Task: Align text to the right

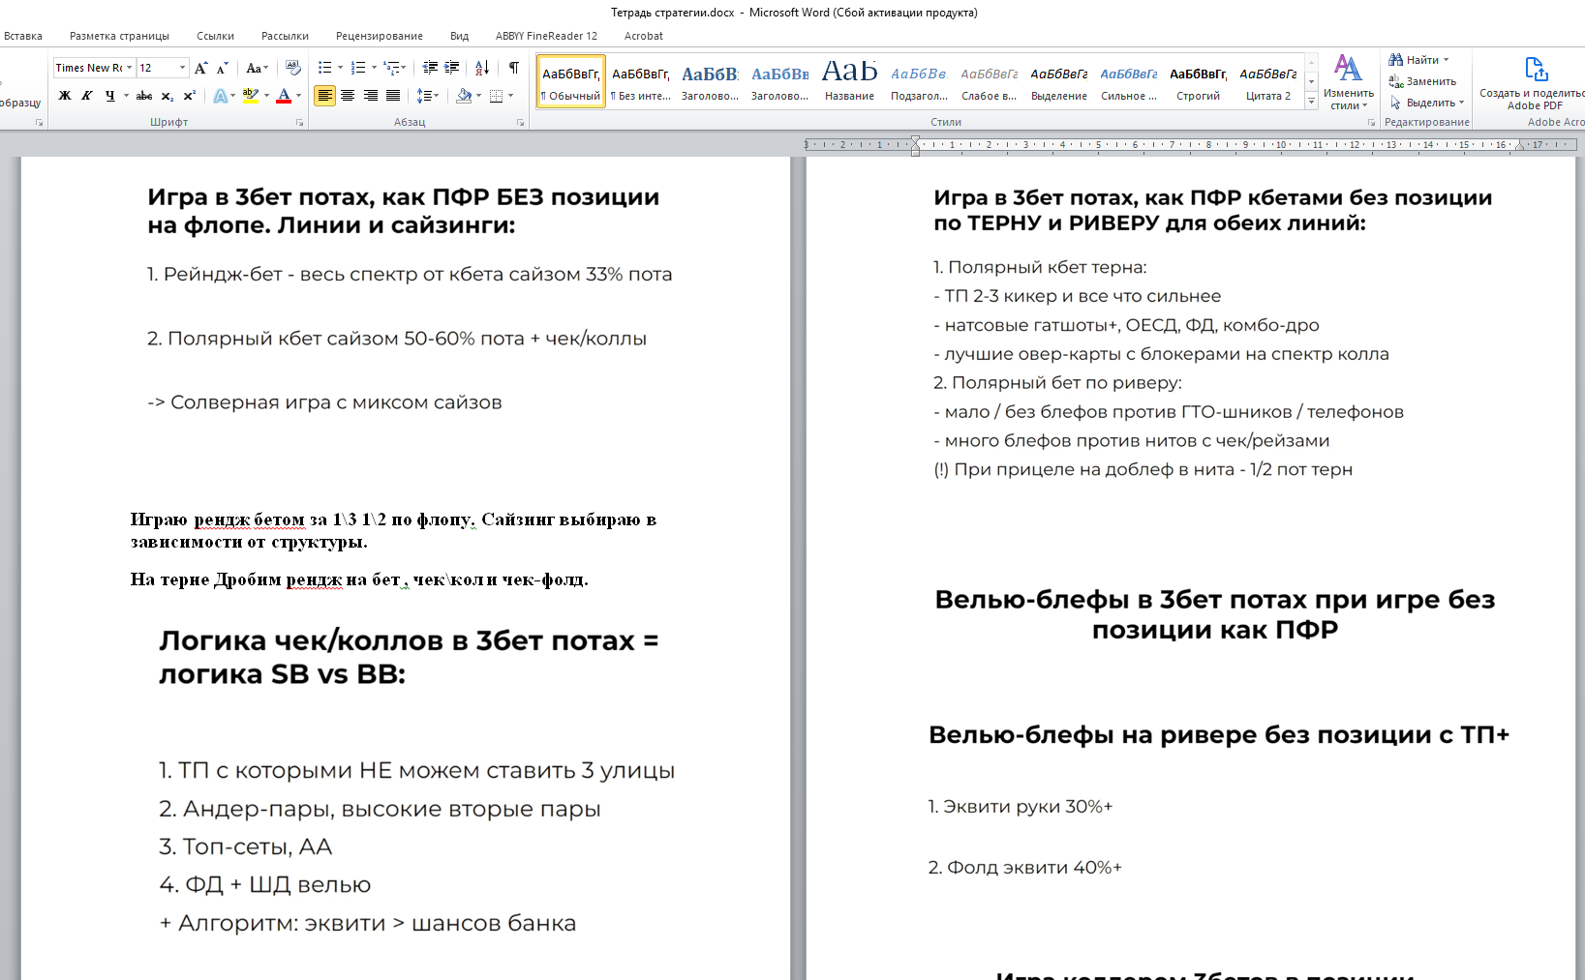Action: tap(370, 96)
